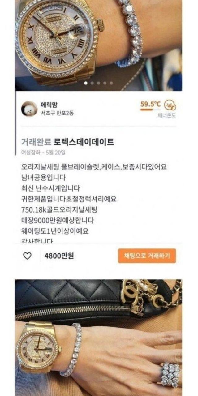Select the last photo carousel dot

tap(111, 83)
